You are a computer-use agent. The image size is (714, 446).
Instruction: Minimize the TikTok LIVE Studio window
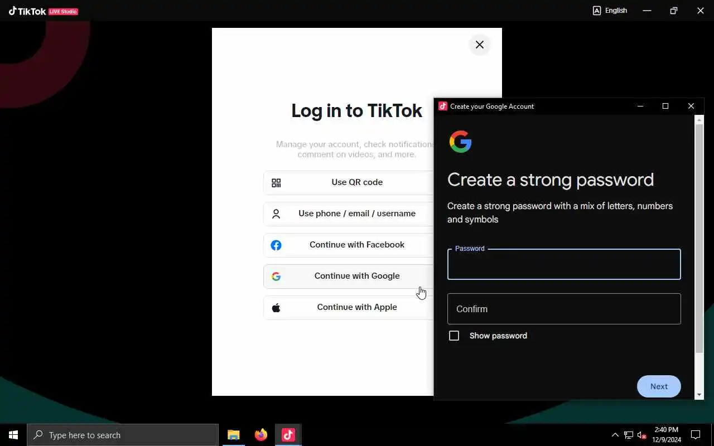[x=647, y=11]
